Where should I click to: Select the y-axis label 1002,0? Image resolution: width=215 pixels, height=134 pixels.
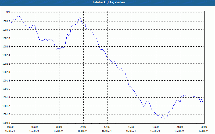6,72
